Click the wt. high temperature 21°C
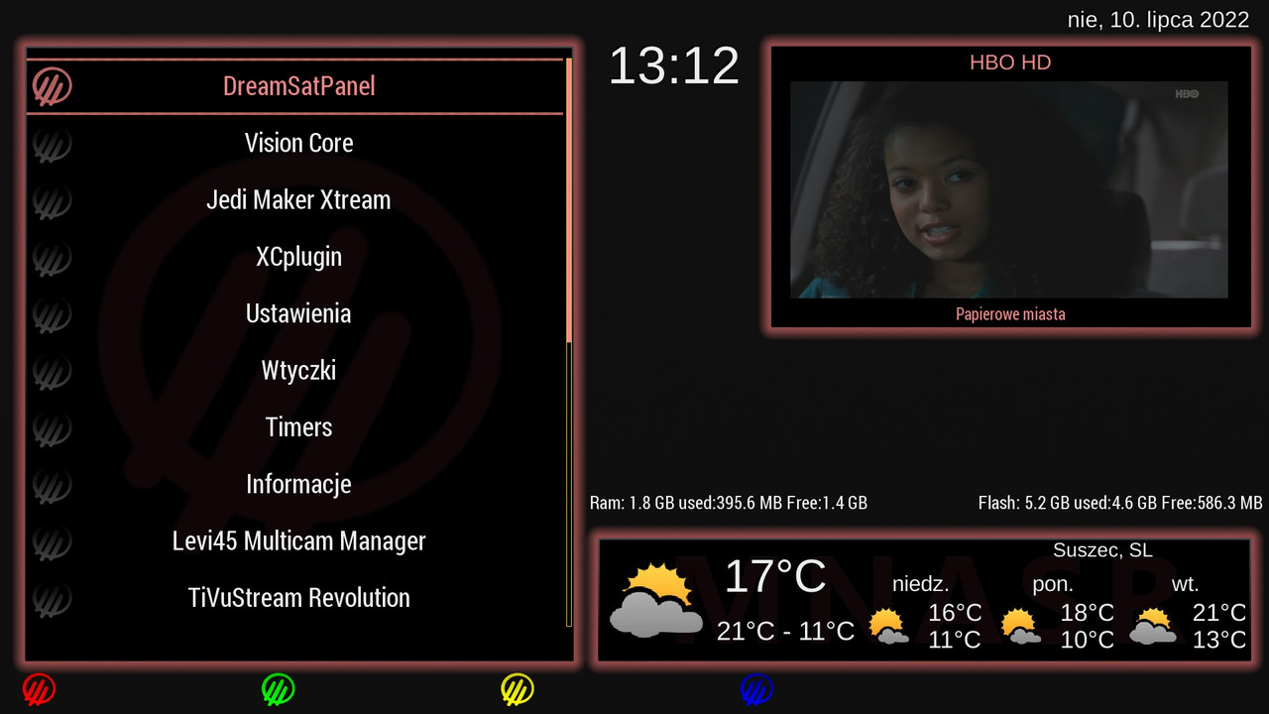Screen dimensions: 1269x714 [1219, 613]
